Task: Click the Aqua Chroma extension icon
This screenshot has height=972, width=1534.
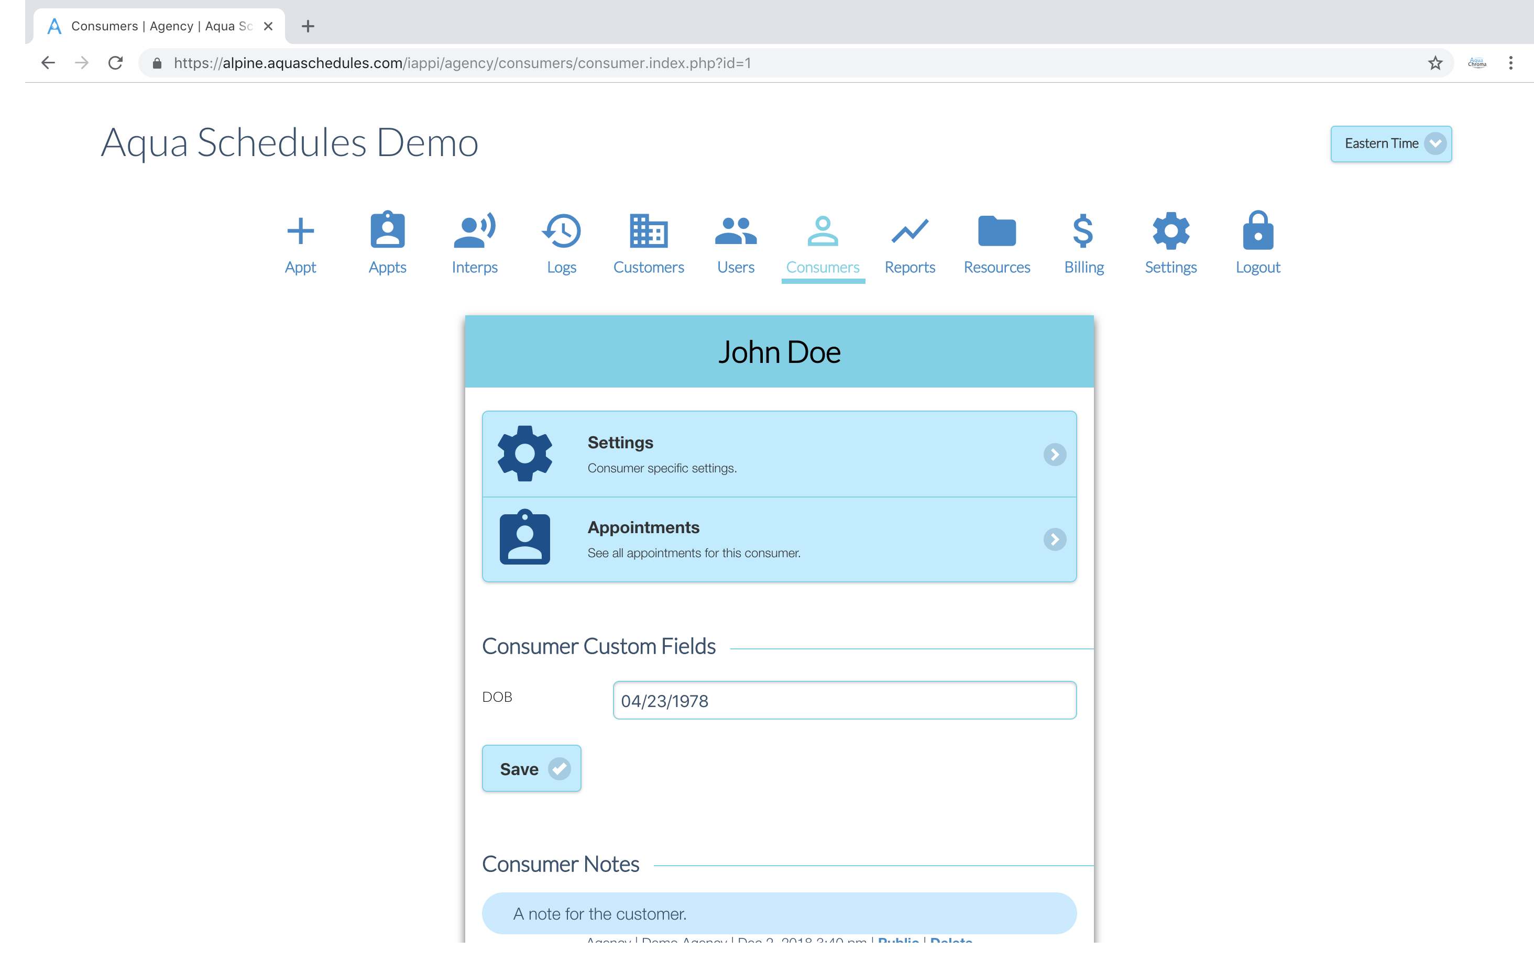Action: tap(1477, 62)
